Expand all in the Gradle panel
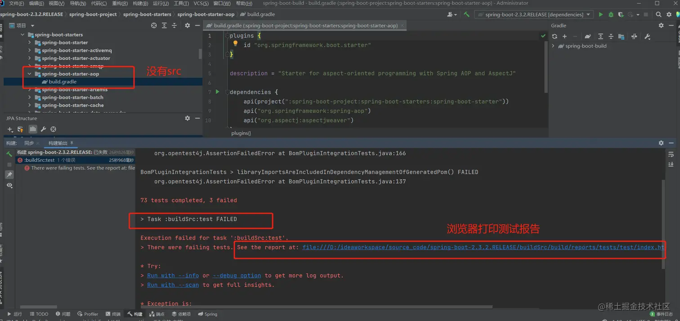This screenshot has height=321, width=680. pyautogui.click(x=600, y=36)
